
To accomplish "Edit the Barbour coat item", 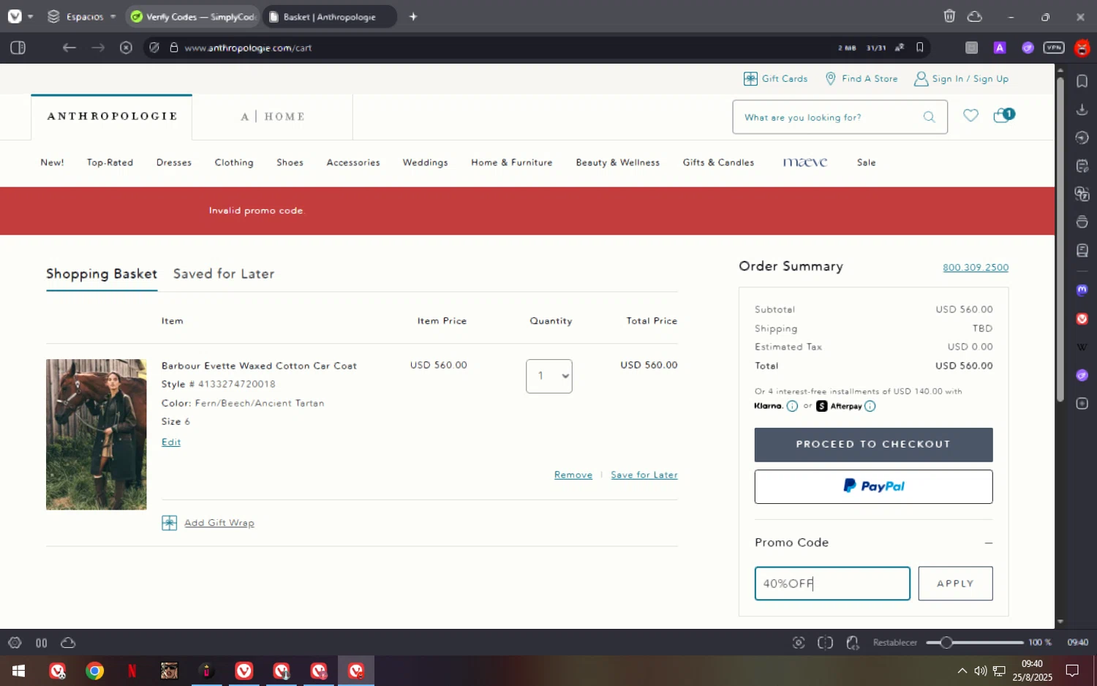I will tap(171, 442).
